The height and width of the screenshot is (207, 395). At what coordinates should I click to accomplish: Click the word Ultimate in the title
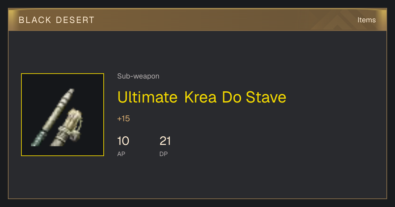[x=147, y=97]
